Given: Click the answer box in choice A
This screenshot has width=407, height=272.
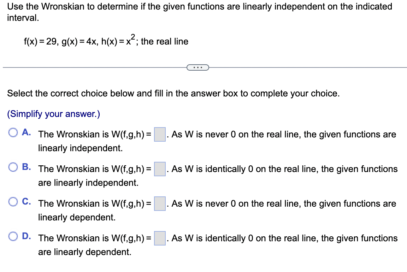Looking at the screenshot, I should point(159,135).
